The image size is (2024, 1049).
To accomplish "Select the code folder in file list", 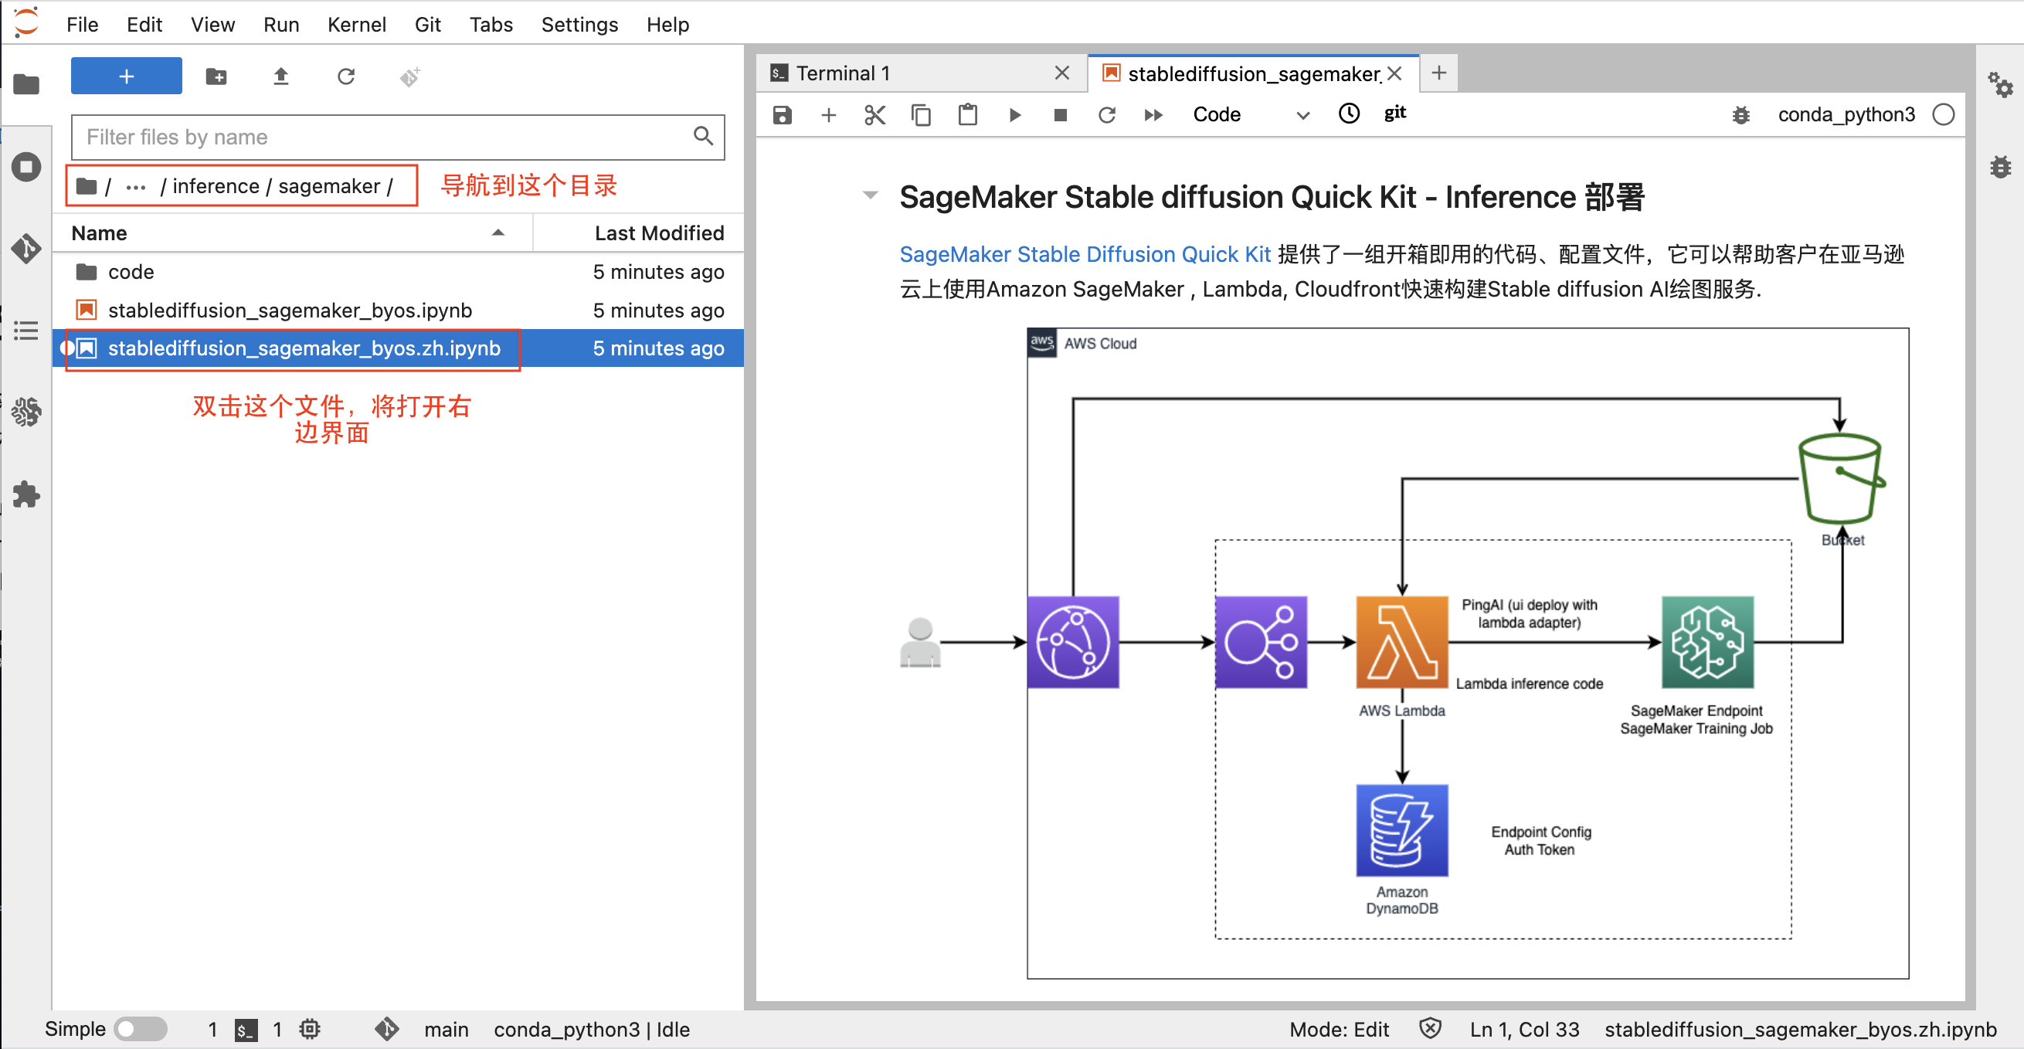I will tap(131, 272).
